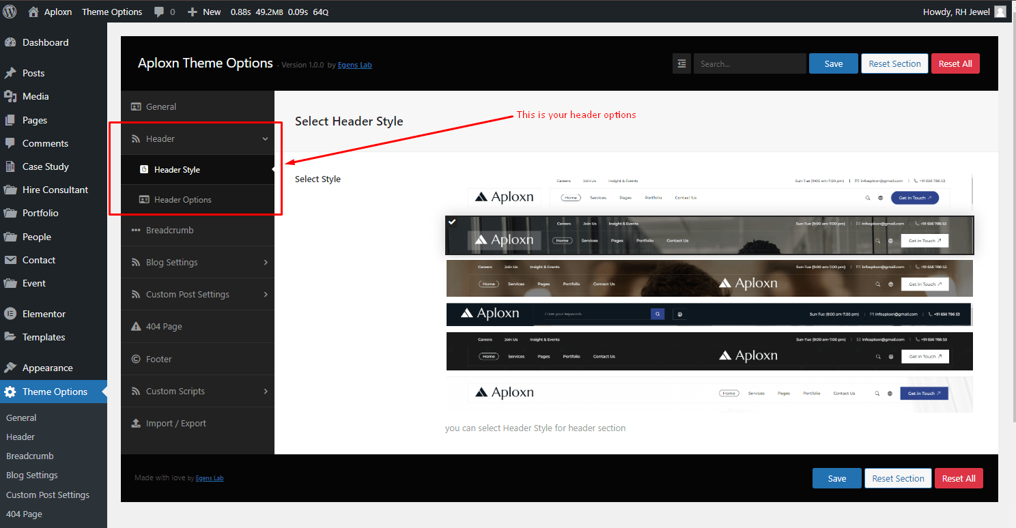Click the Import / Export upload icon

(x=136, y=423)
